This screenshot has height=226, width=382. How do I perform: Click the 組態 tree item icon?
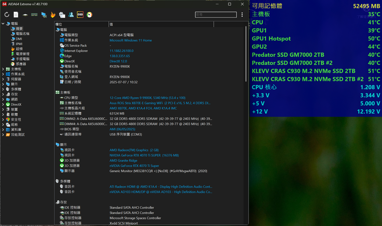(8, 125)
